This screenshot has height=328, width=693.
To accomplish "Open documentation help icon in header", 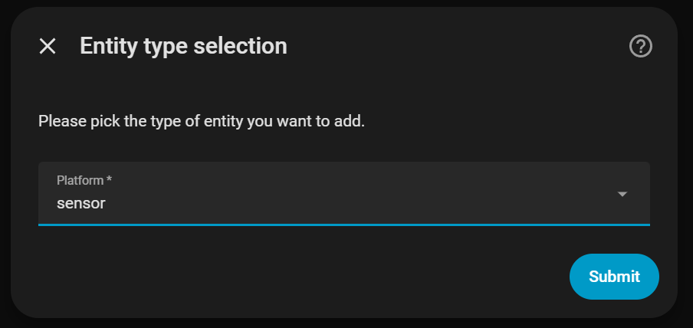I will tap(640, 47).
